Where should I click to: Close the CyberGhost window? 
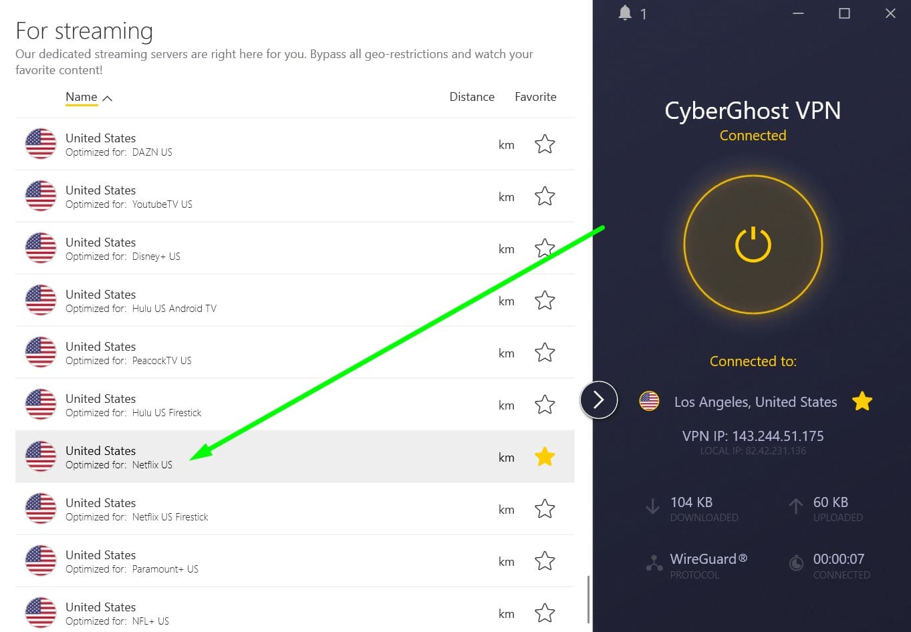(x=890, y=13)
